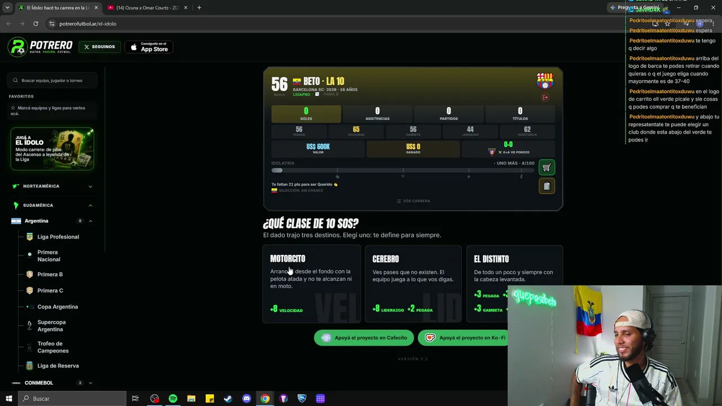
Task: Click the Liderazgo 44 attribute
Action: click(470, 131)
